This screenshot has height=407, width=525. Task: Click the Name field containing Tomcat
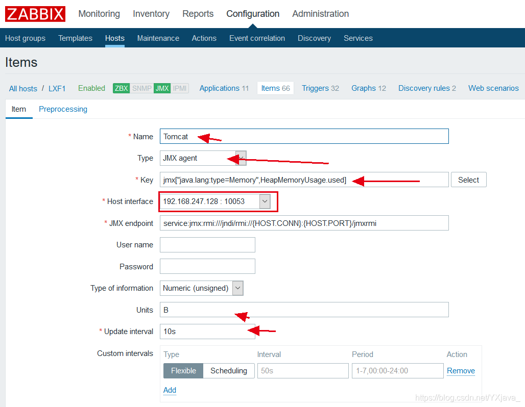point(304,137)
